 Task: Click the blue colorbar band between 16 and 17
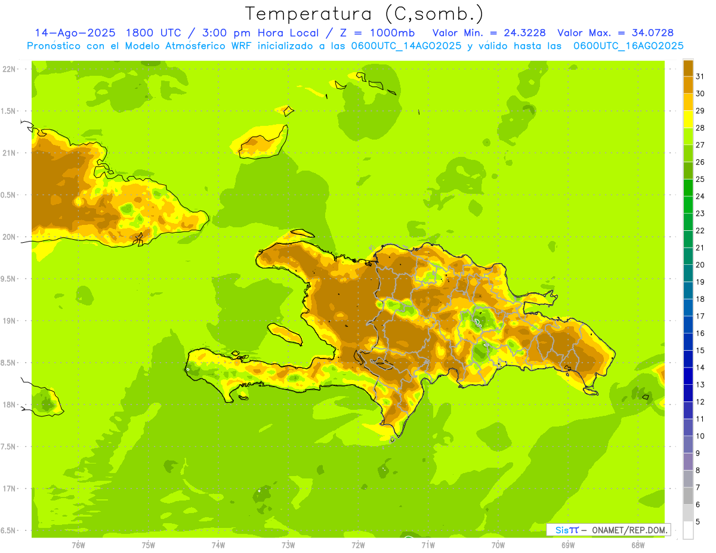(688, 324)
